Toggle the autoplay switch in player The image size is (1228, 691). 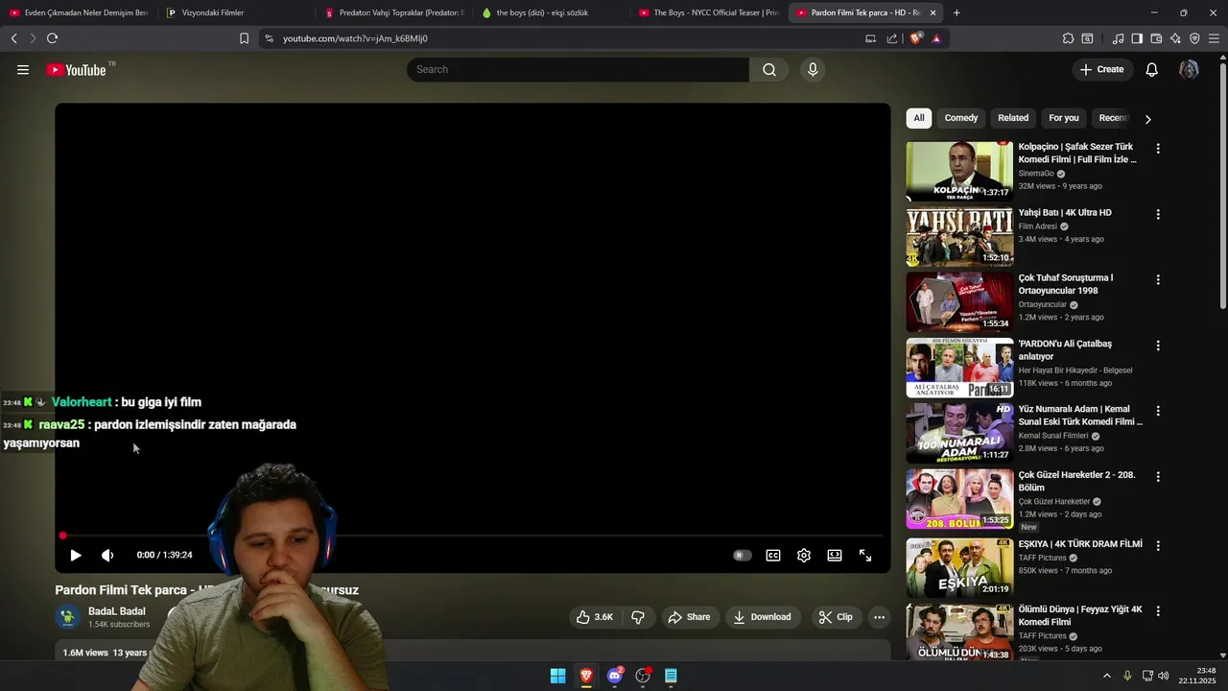coord(742,555)
